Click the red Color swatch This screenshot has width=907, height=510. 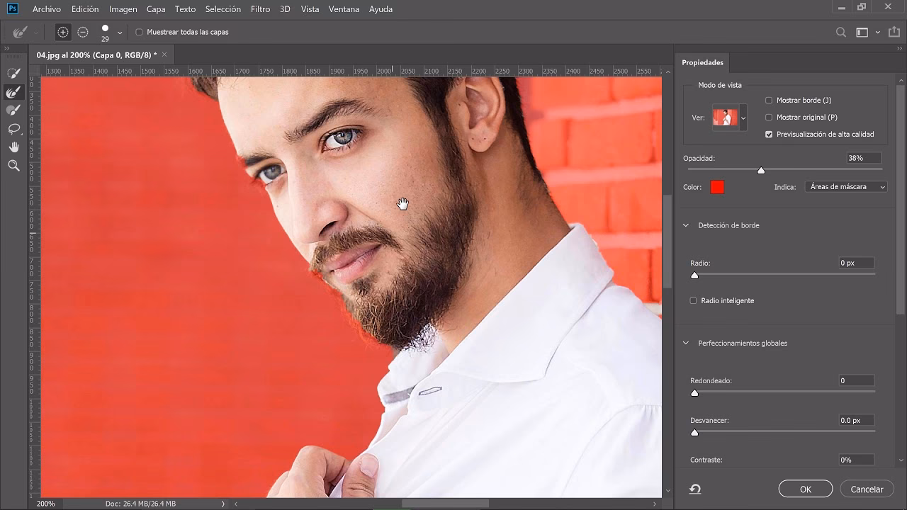pyautogui.click(x=716, y=186)
